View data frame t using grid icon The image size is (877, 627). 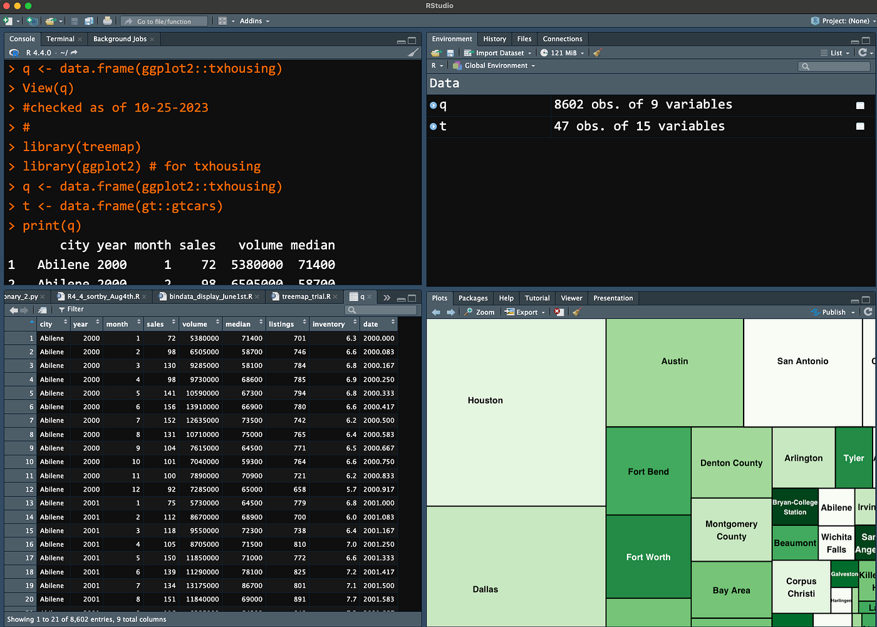click(860, 127)
